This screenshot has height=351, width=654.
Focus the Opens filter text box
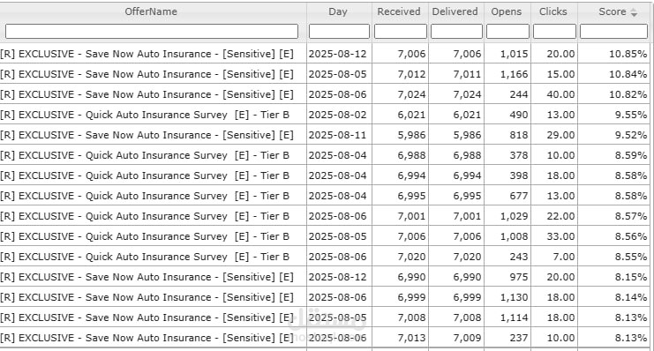pos(507,31)
